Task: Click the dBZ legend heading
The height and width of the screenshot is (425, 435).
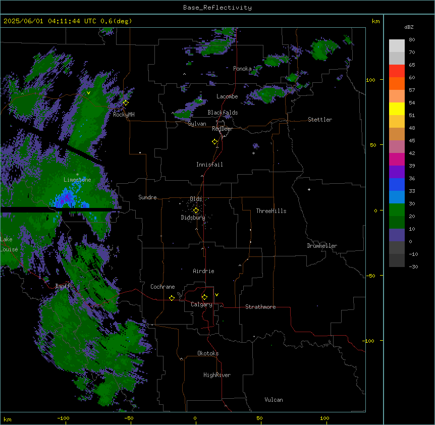Action: [409, 27]
